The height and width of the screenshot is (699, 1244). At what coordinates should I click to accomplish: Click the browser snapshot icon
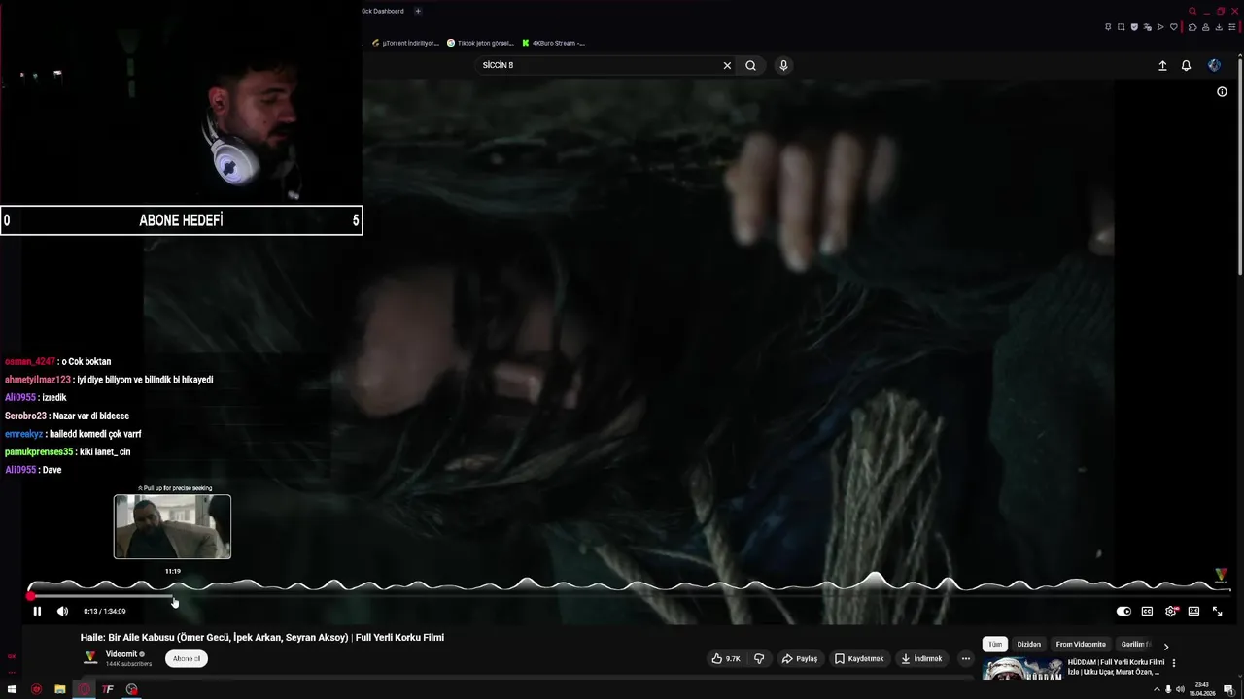1122,27
